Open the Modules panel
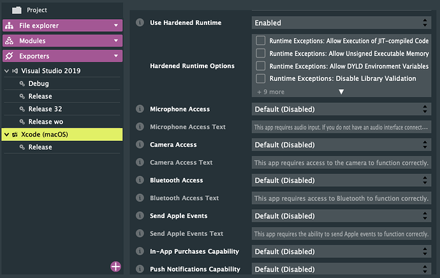Screen dimensions: 440x278 click(x=62, y=41)
